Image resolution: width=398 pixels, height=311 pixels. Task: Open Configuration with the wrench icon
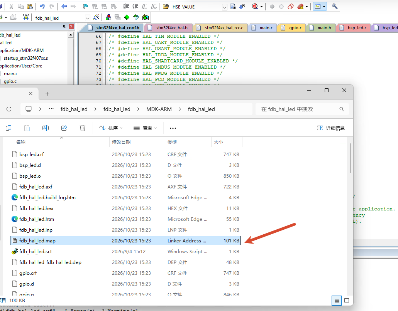(x=335, y=7)
